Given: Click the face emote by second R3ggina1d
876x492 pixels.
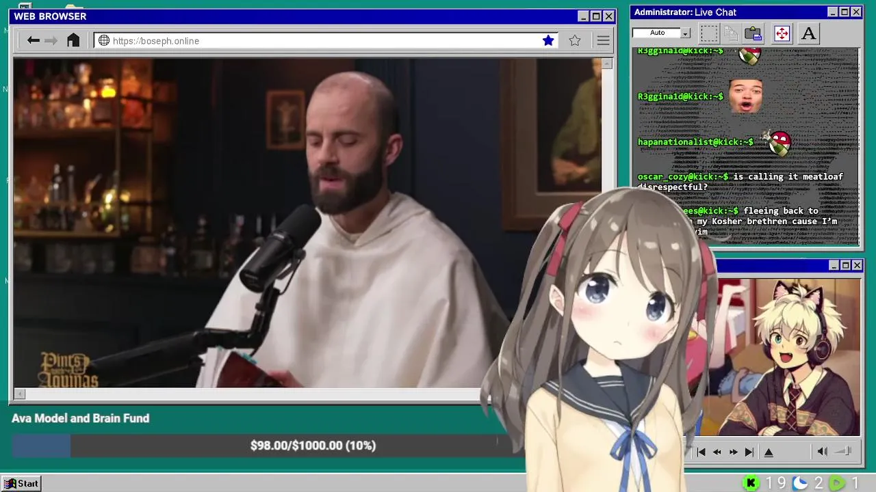Looking at the screenshot, I should tap(746, 96).
